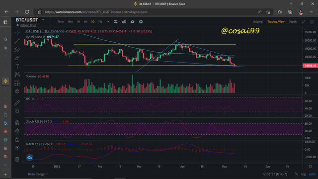Open the emoji icons tool
The width and height of the screenshot is (318, 179).
tap(17, 91)
